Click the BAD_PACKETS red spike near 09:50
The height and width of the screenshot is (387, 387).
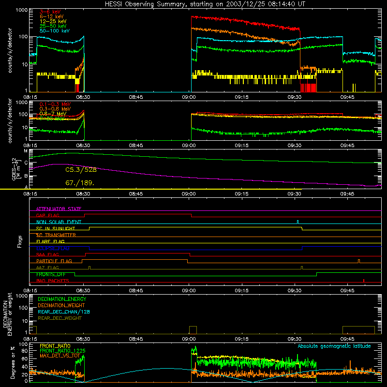coord(364,281)
